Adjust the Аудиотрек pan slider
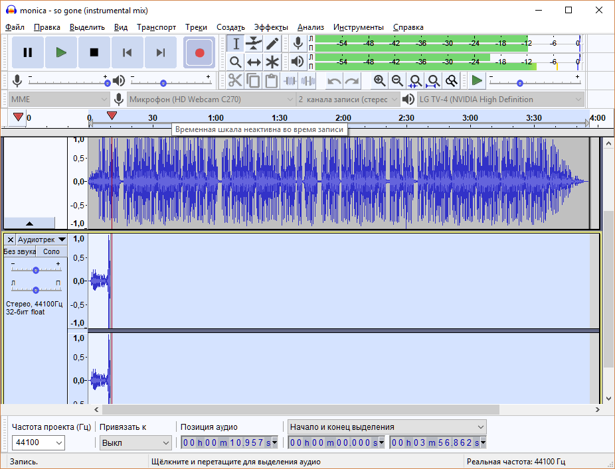 click(36, 289)
